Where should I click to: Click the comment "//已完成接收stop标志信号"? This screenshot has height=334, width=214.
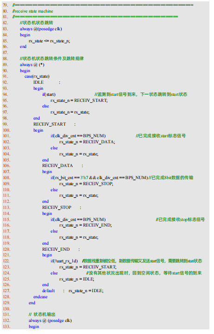[x=180, y=220]
